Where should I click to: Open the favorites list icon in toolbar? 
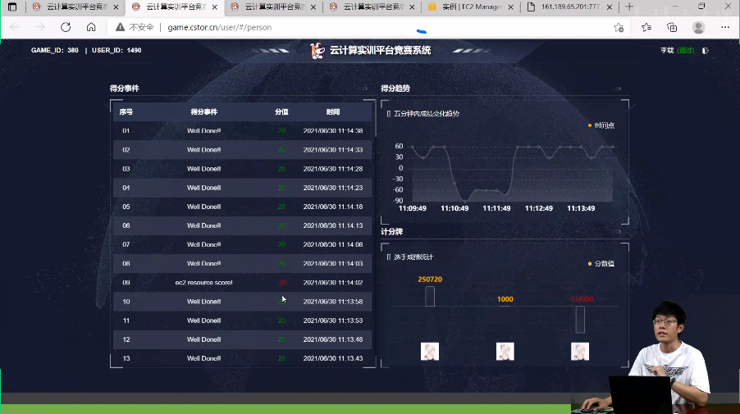(x=646, y=27)
